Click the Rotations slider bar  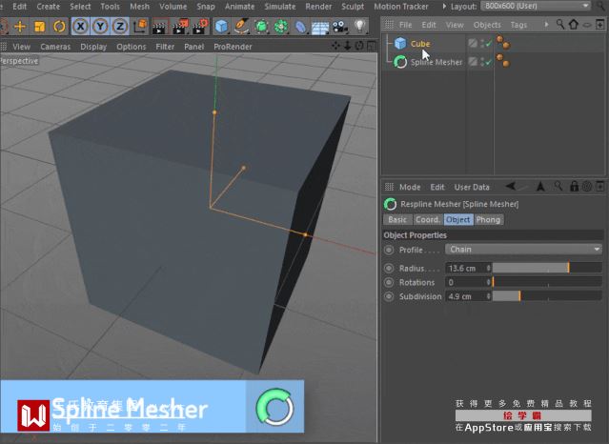tap(547, 282)
